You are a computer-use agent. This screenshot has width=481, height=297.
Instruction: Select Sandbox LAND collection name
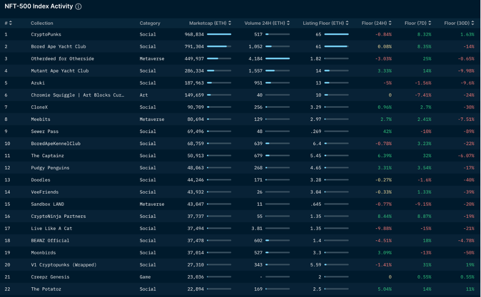pos(47,204)
